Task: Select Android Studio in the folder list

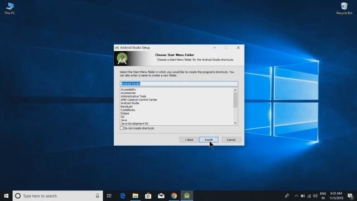Action: pos(130,103)
